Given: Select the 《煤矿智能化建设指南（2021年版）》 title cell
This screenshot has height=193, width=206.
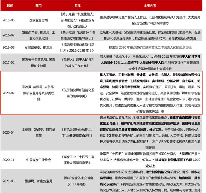Looking at the screenshot, I should point(77,181).
